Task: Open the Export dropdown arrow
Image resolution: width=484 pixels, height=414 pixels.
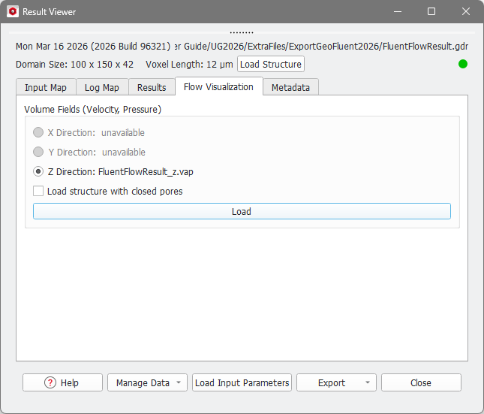Action: [x=368, y=382]
